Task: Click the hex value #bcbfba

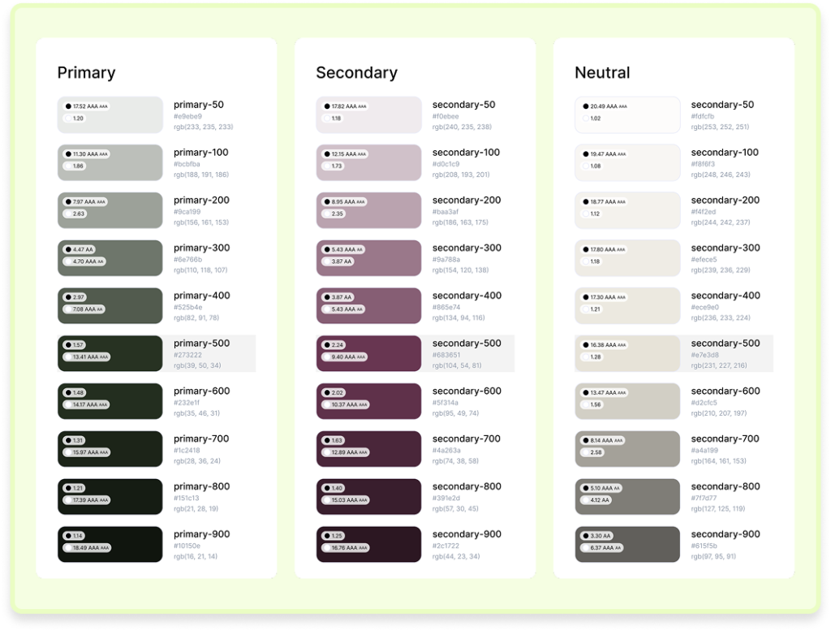Action: coord(187,164)
